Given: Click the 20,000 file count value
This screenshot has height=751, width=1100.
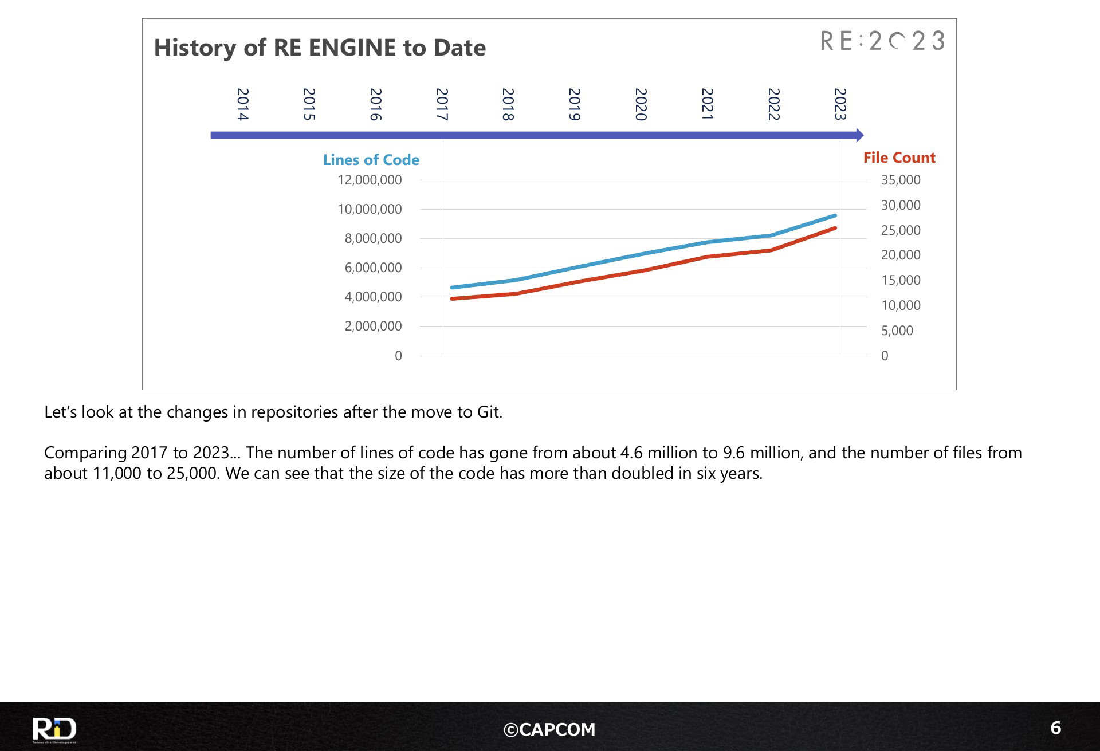Looking at the screenshot, I should [901, 255].
